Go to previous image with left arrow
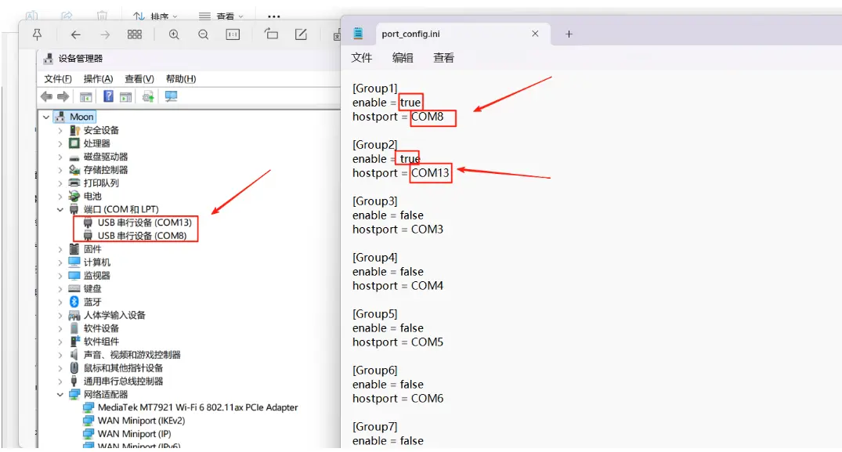Viewport: 842px width, 452px height. (x=76, y=35)
